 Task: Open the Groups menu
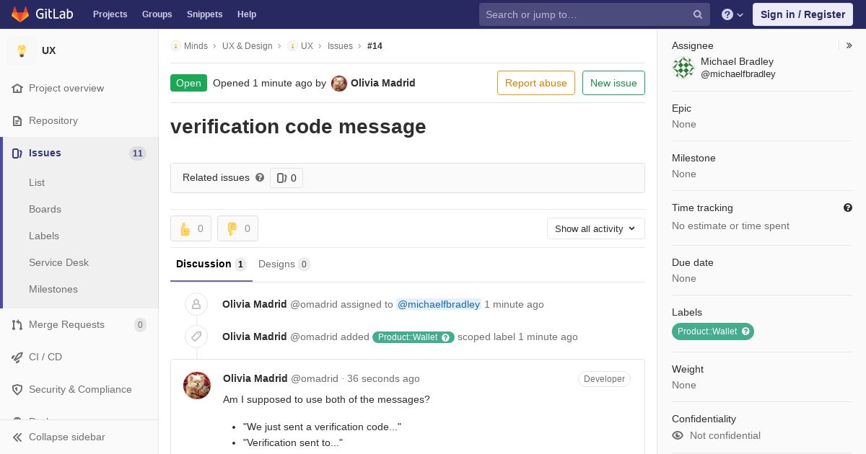coord(157,14)
